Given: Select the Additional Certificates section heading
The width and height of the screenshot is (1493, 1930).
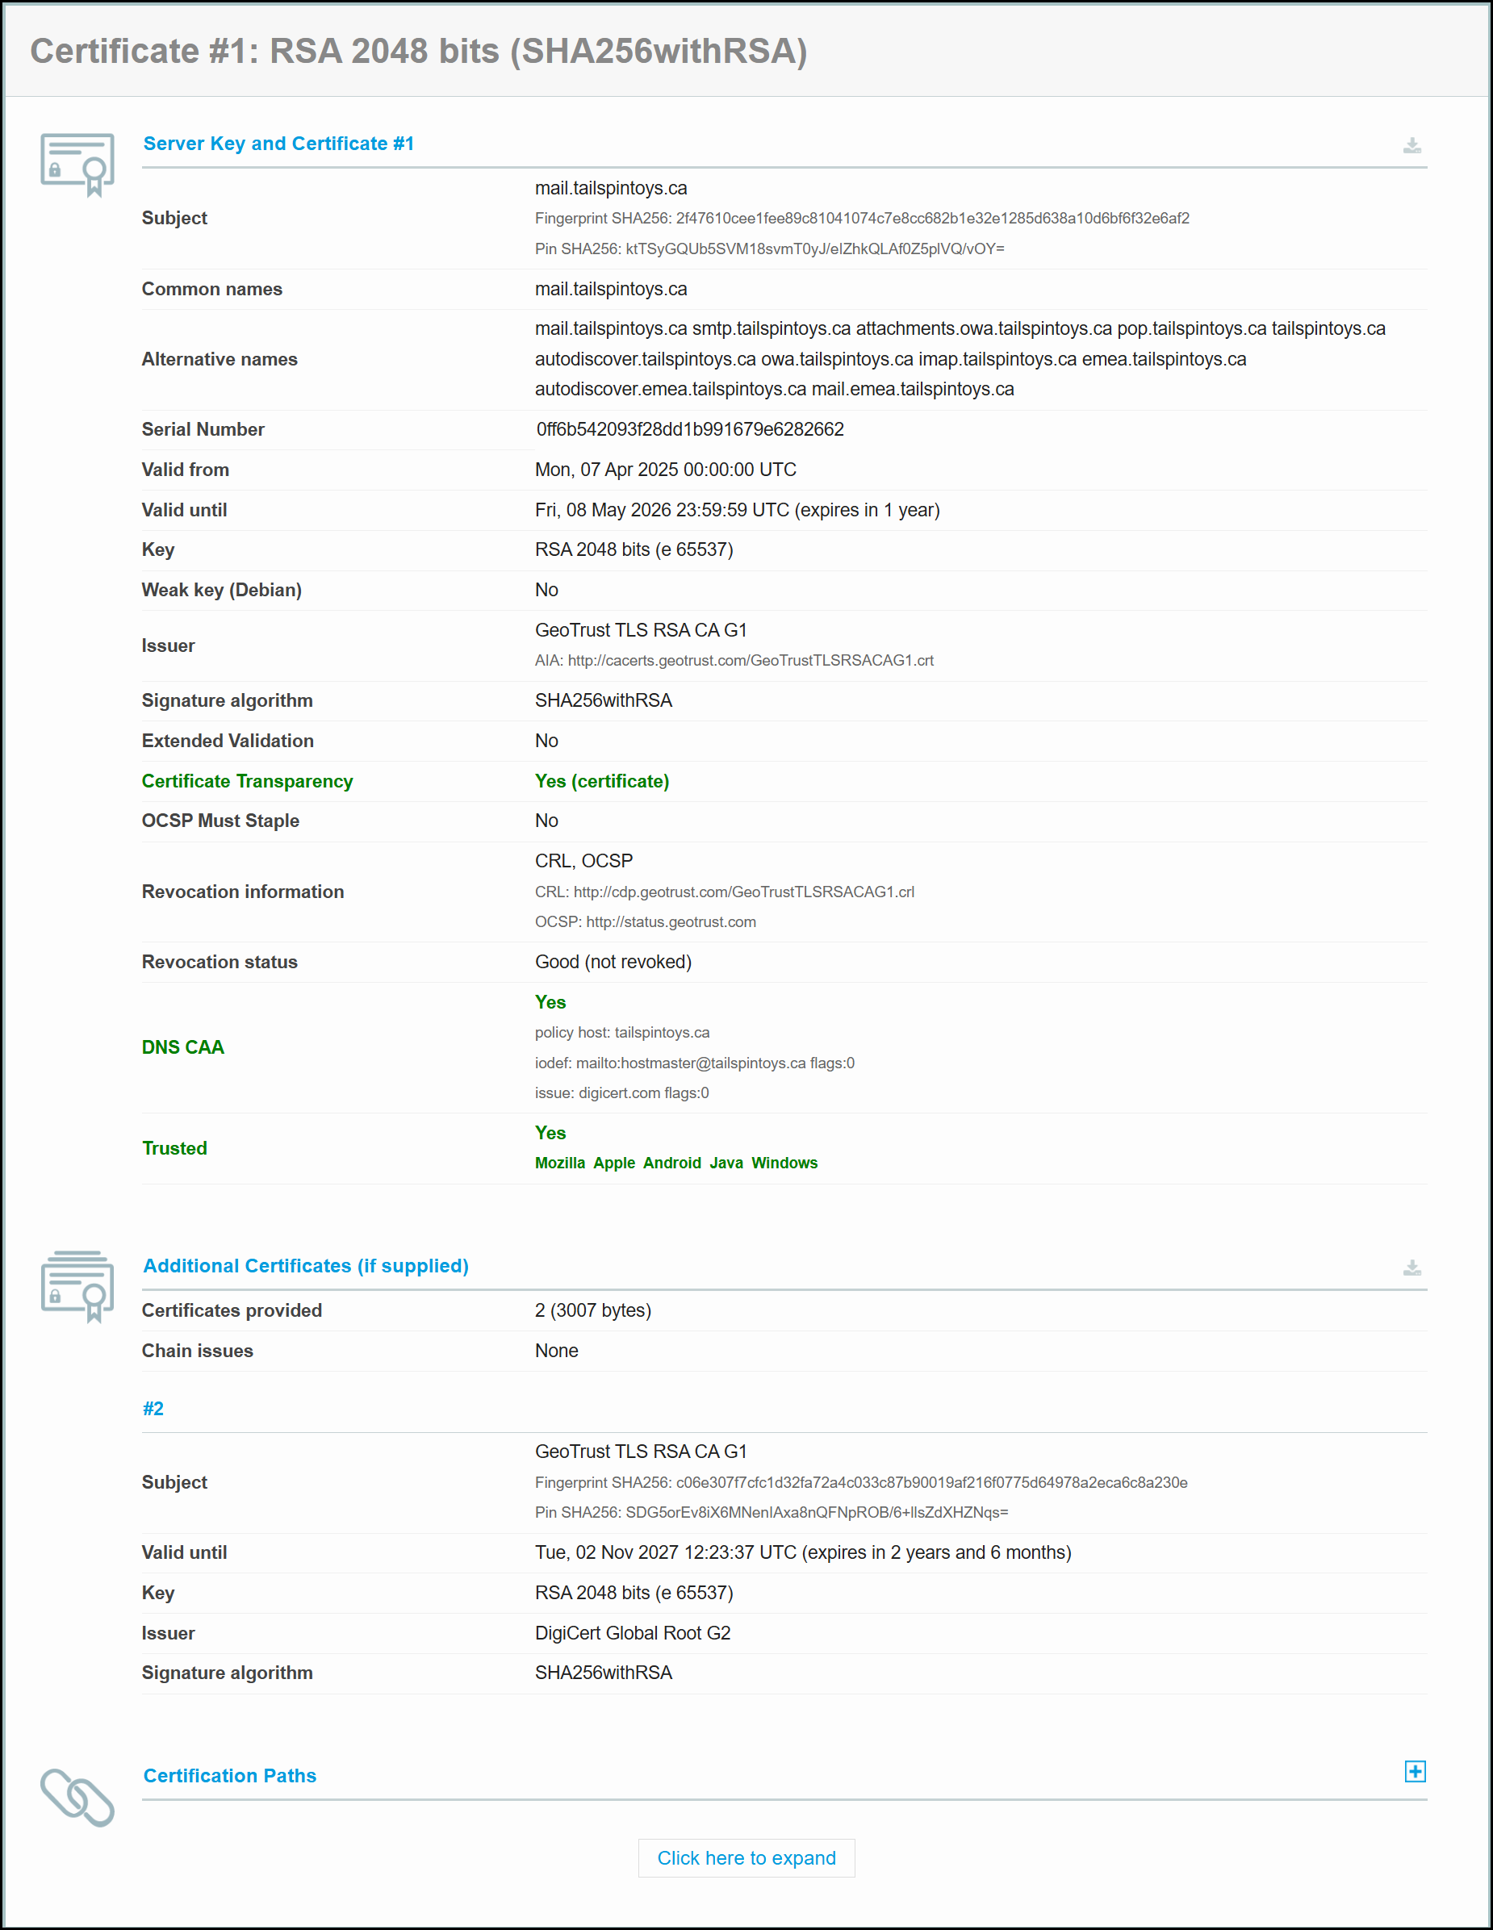Looking at the screenshot, I should click(306, 1265).
